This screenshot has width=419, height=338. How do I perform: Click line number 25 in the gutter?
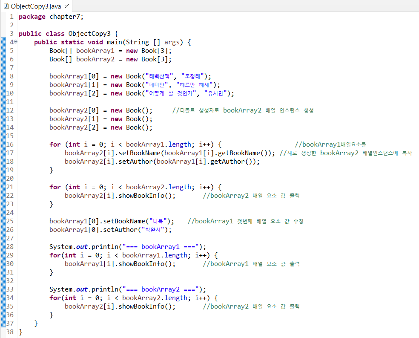pos(10,221)
